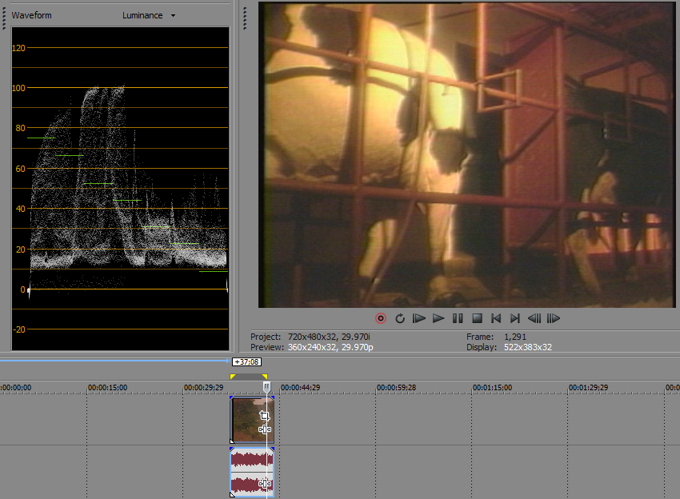Screen dimensions: 680x499
Task: Open Event FX icon on video clip
Action: pyautogui.click(x=265, y=429)
